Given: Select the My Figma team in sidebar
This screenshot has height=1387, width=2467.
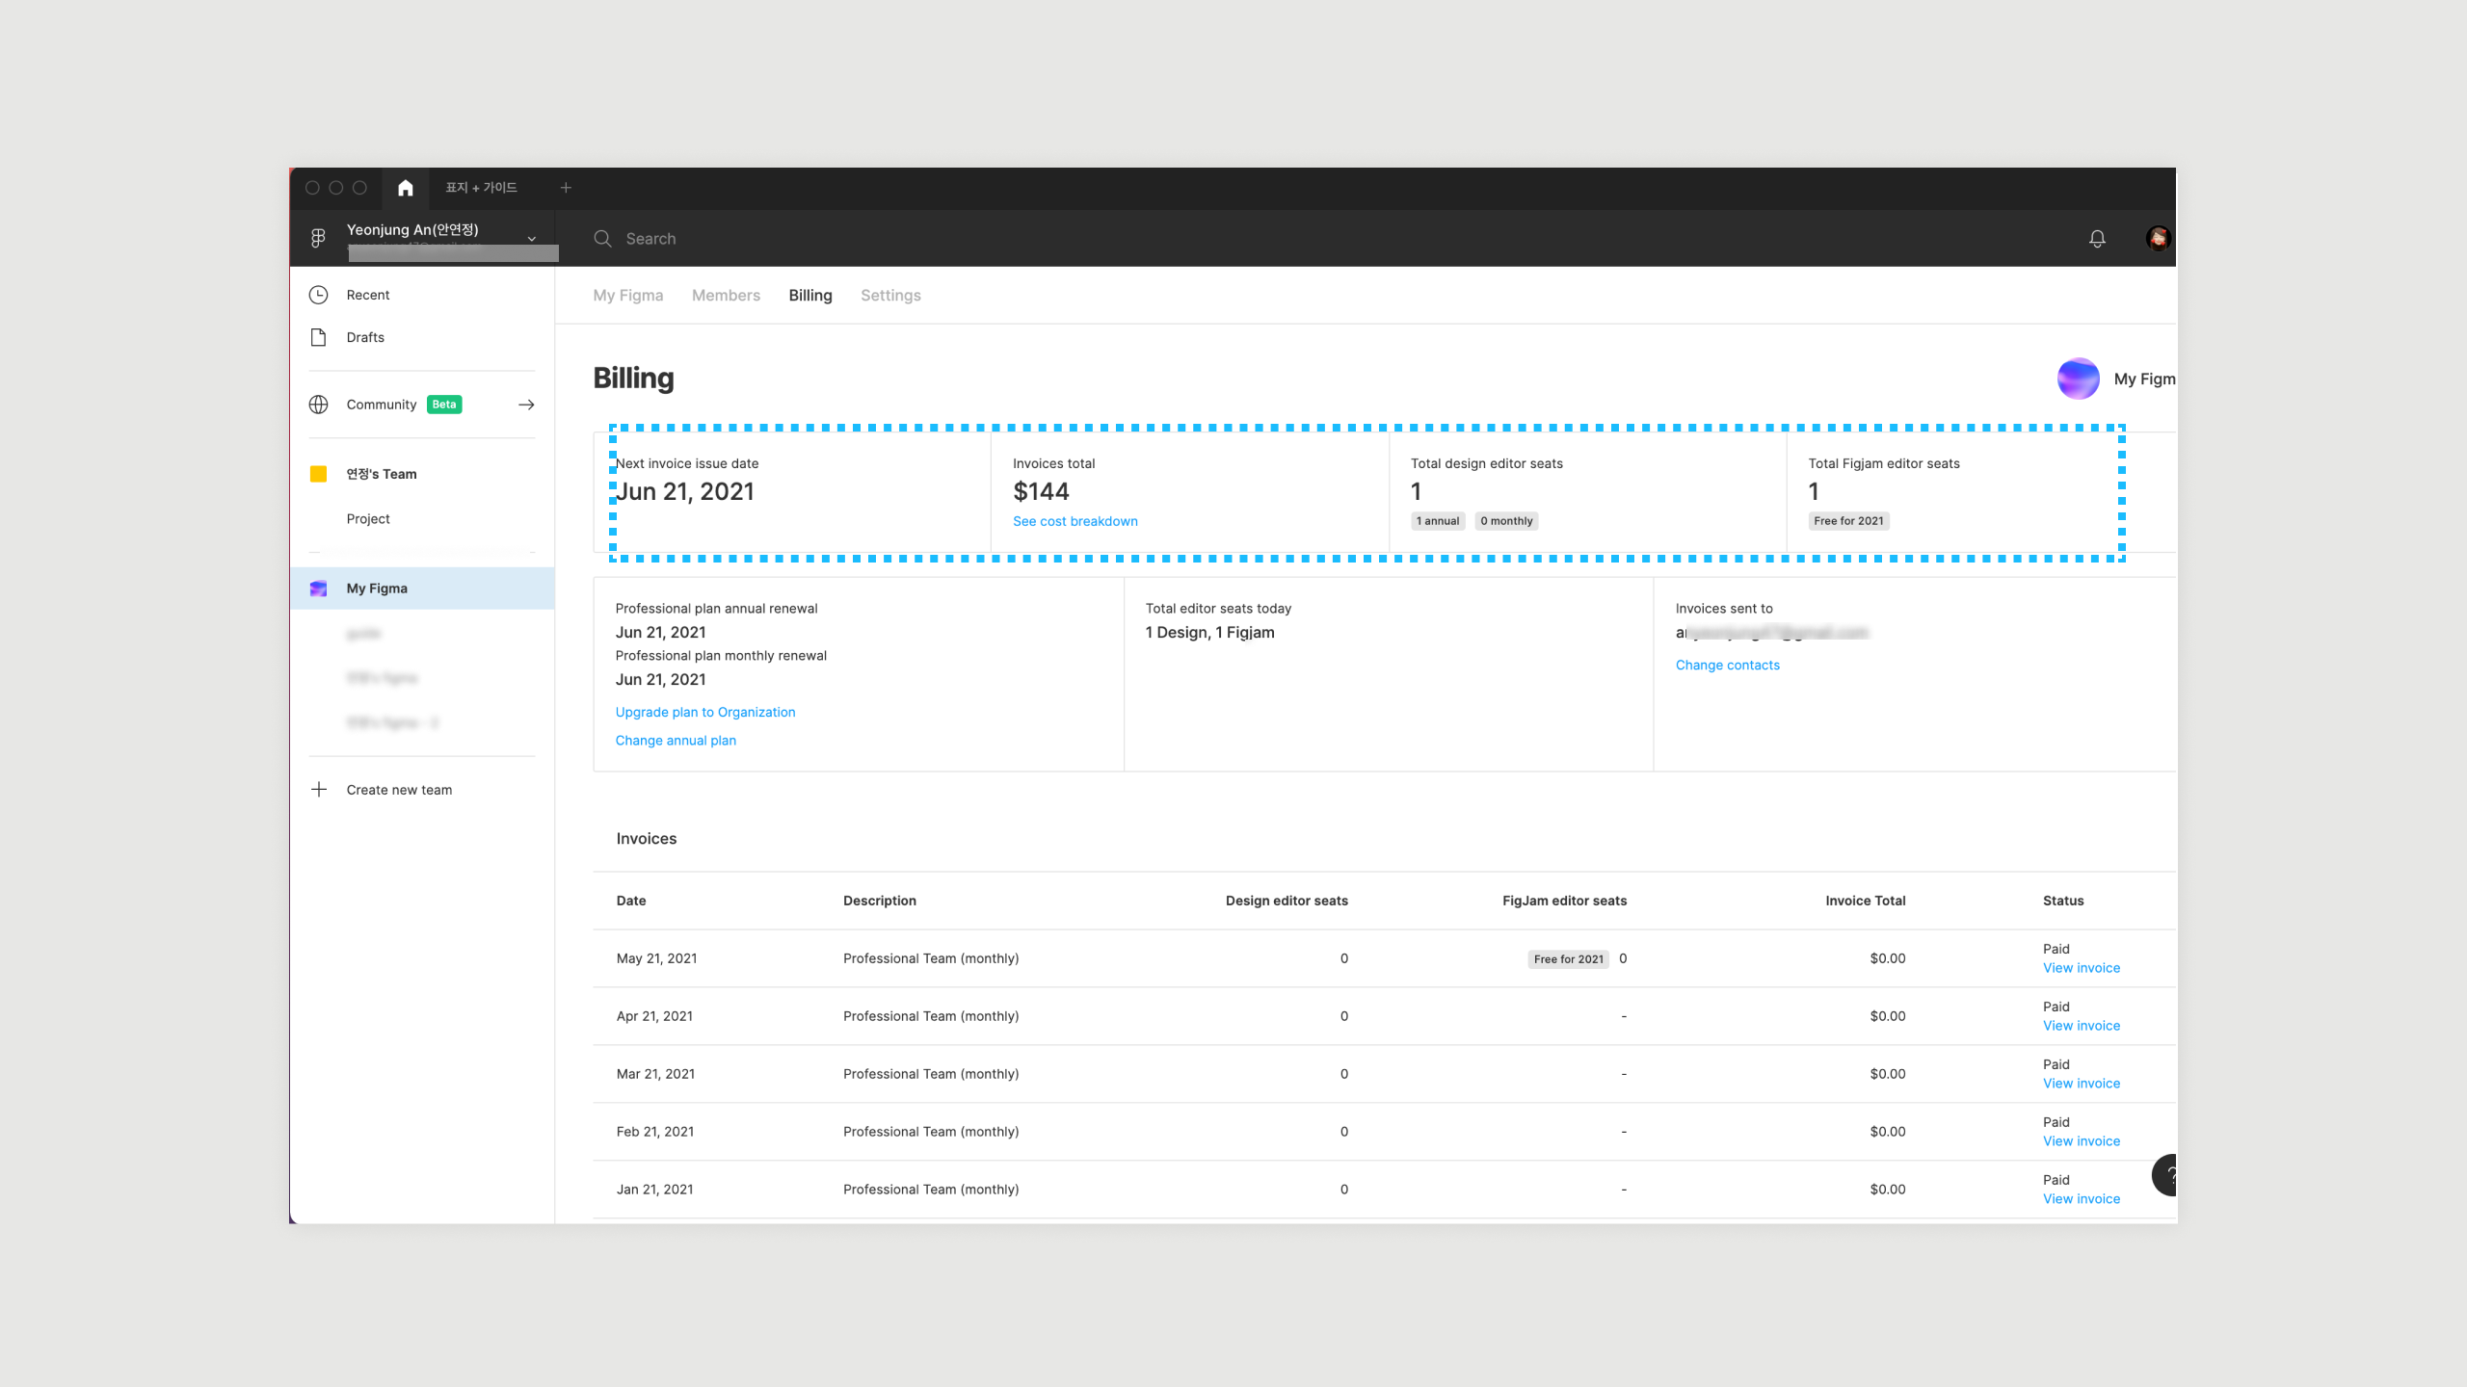Looking at the screenshot, I should 377,589.
